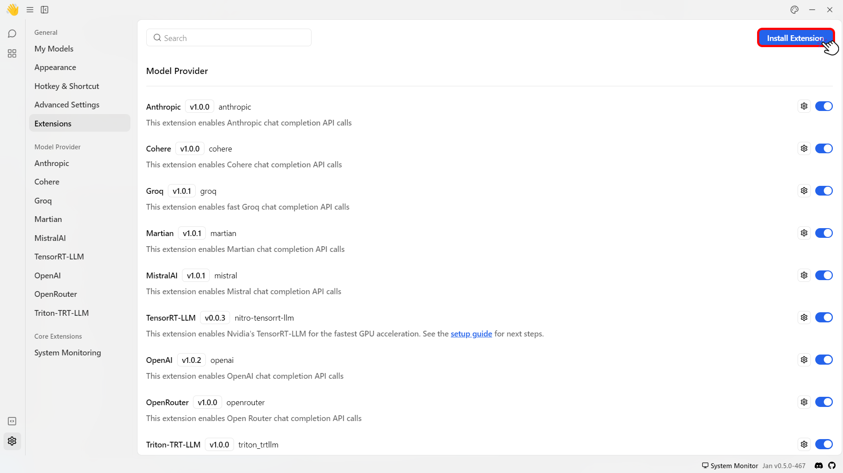Open MistralAI extension settings gear

[x=804, y=275]
